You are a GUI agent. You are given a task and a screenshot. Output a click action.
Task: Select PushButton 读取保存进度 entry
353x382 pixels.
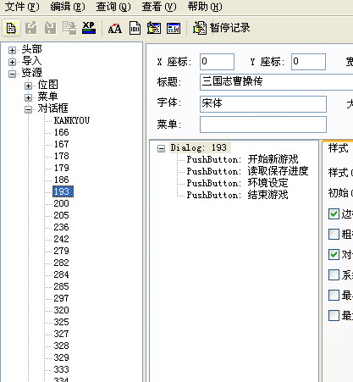(247, 171)
